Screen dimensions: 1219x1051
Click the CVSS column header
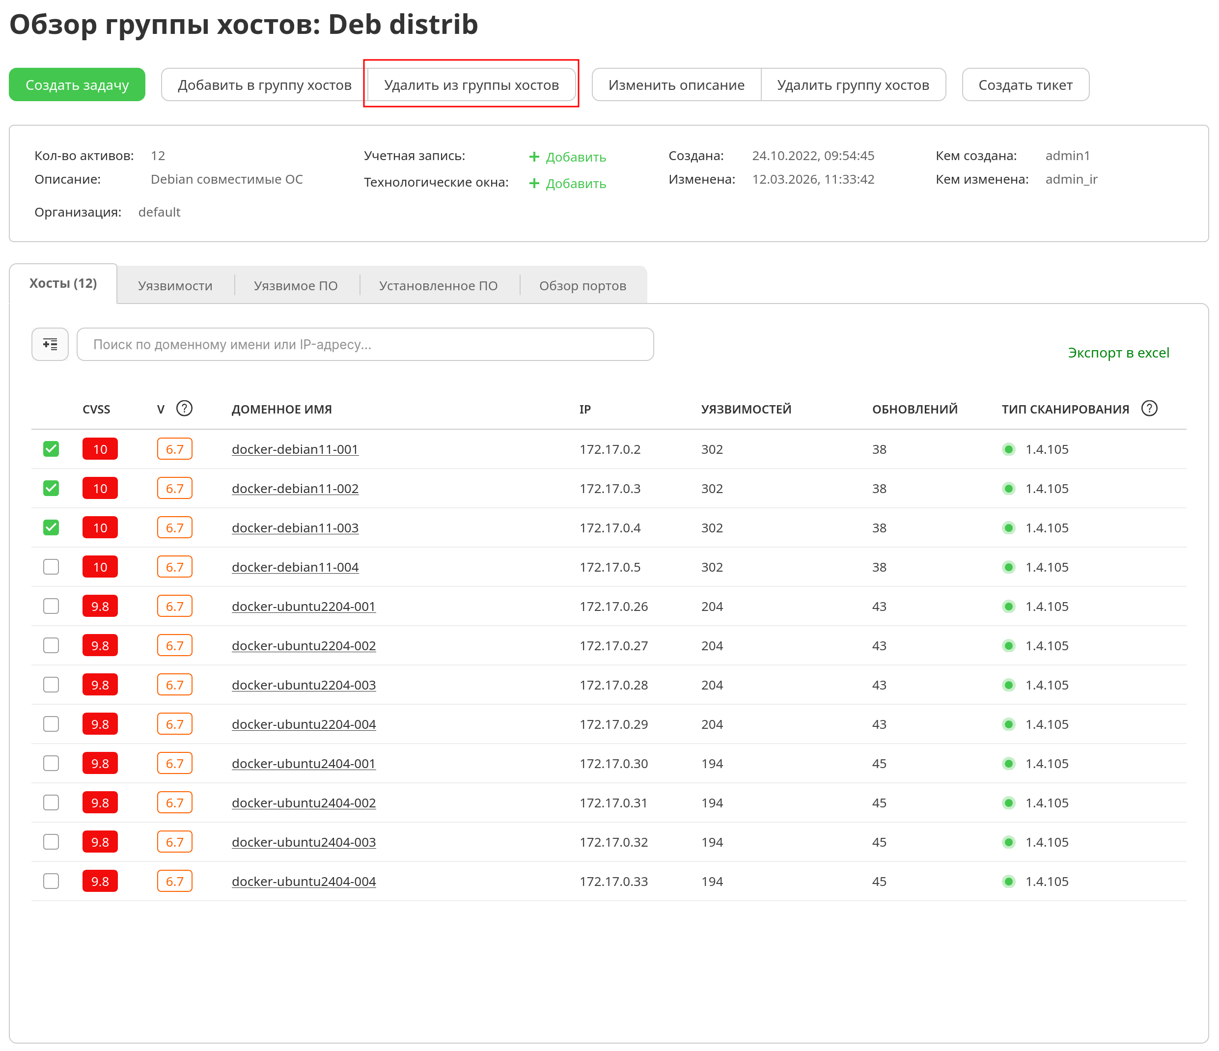click(x=96, y=410)
